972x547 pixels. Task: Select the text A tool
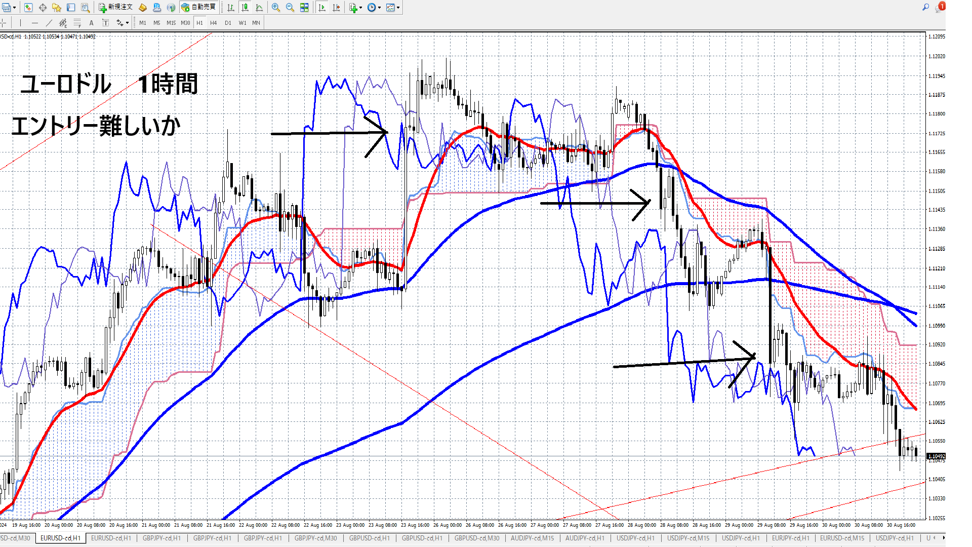[x=91, y=23]
